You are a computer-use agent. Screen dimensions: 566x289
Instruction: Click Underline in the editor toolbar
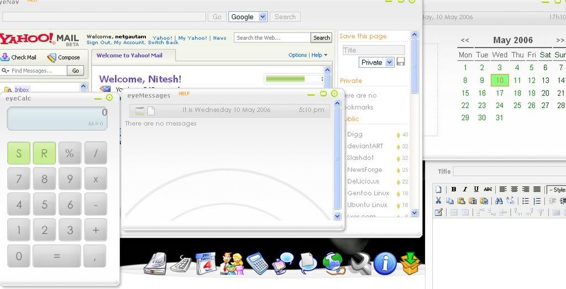pyautogui.click(x=476, y=189)
